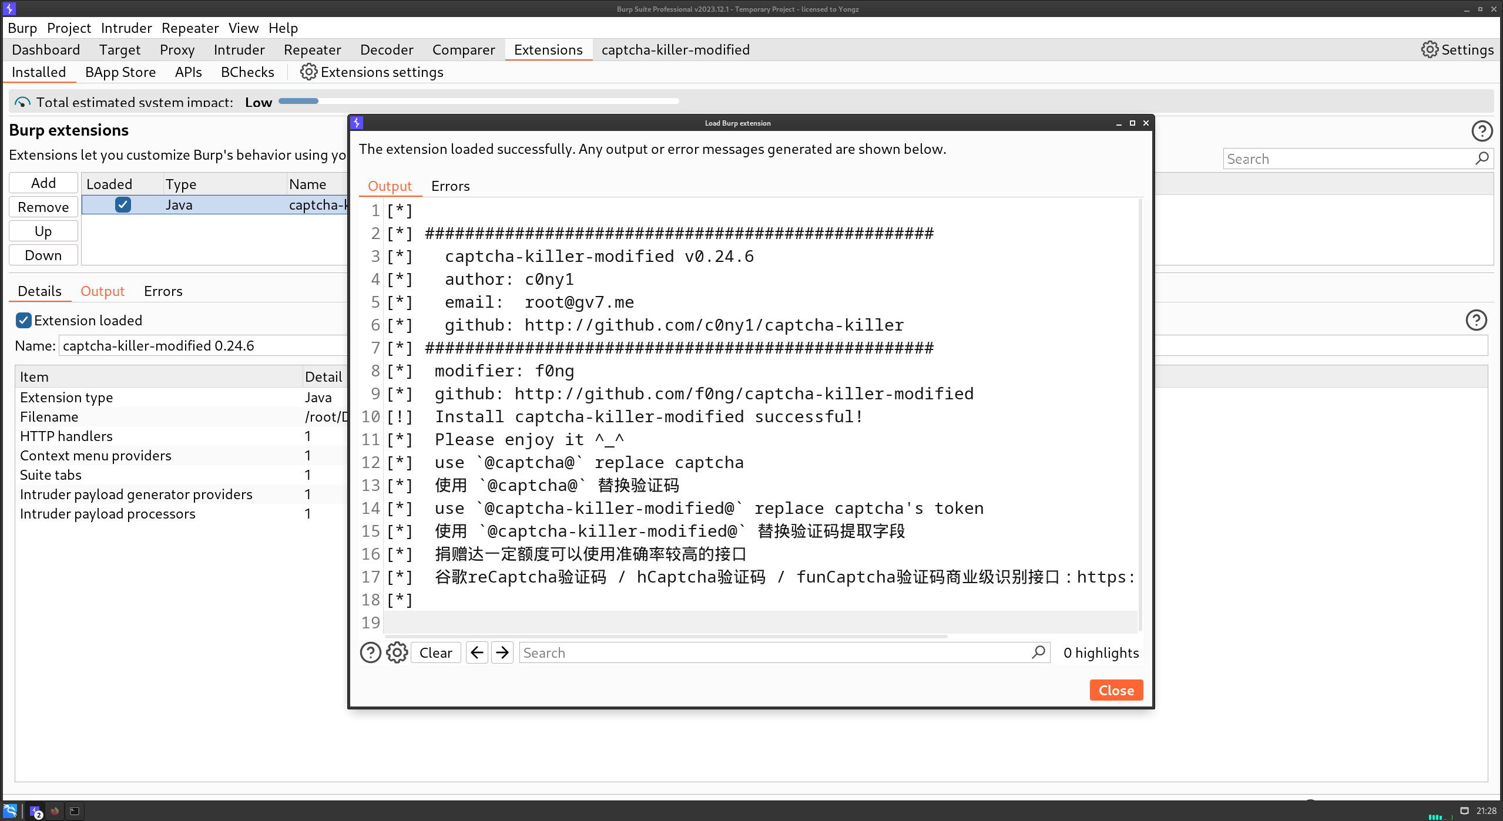
Task: Close the Load Burp extension dialog
Action: (1116, 691)
